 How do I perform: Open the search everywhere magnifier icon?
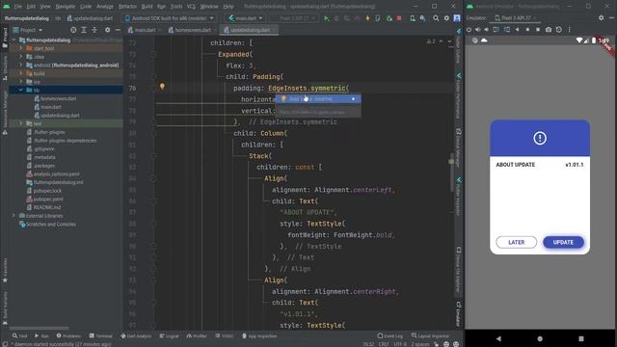(436, 18)
